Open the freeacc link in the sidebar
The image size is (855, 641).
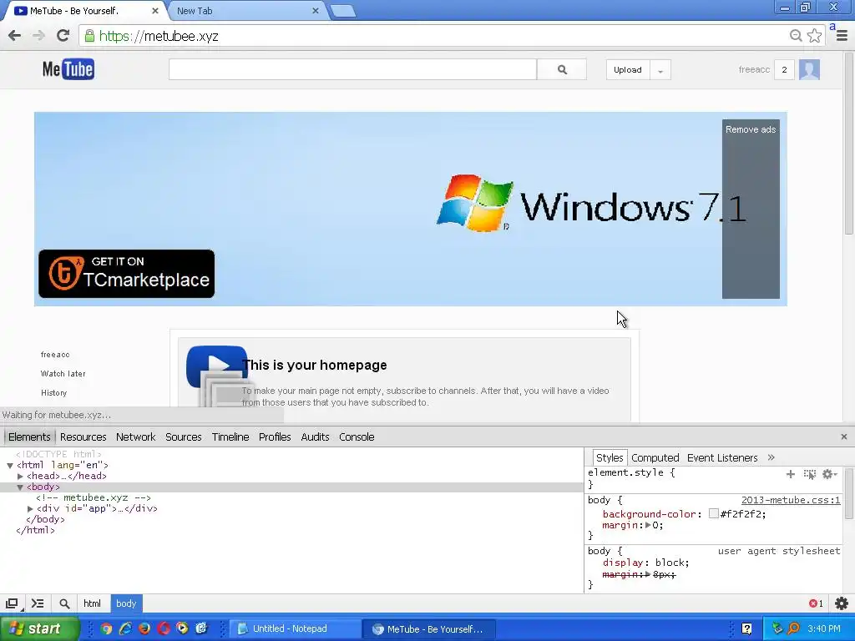(55, 354)
